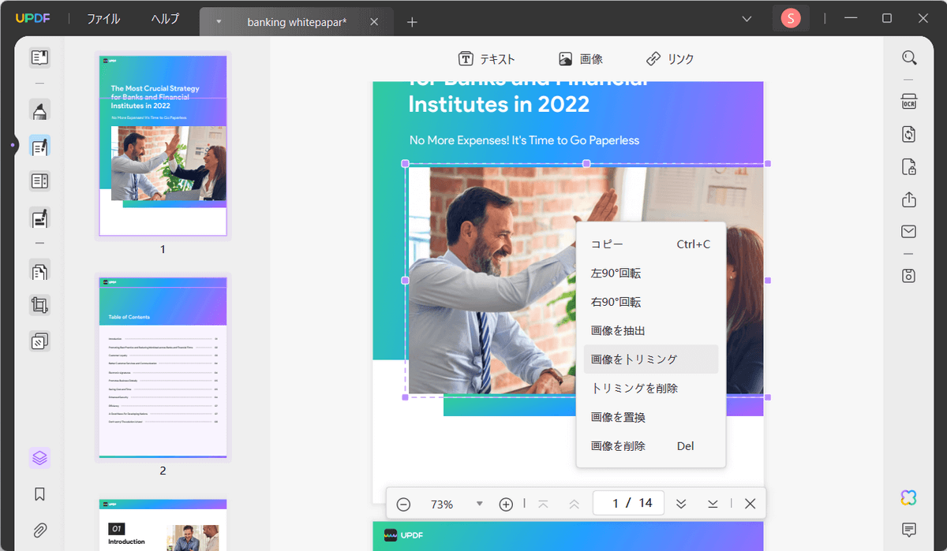Open the Protect PDF lock icon
This screenshot has width=947, height=551.
point(909,167)
